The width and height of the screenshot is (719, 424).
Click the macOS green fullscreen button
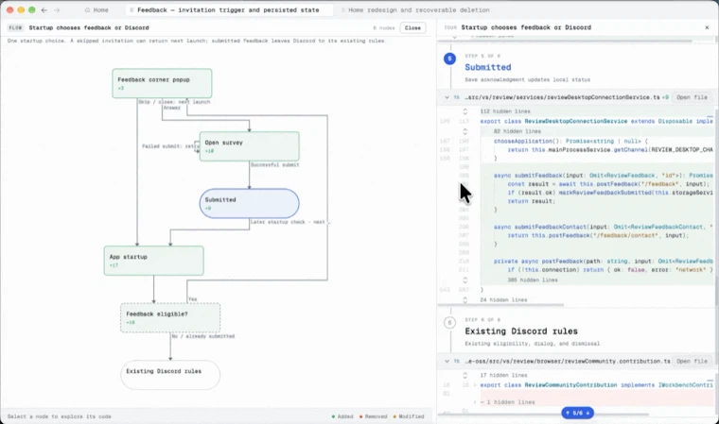[31, 9]
